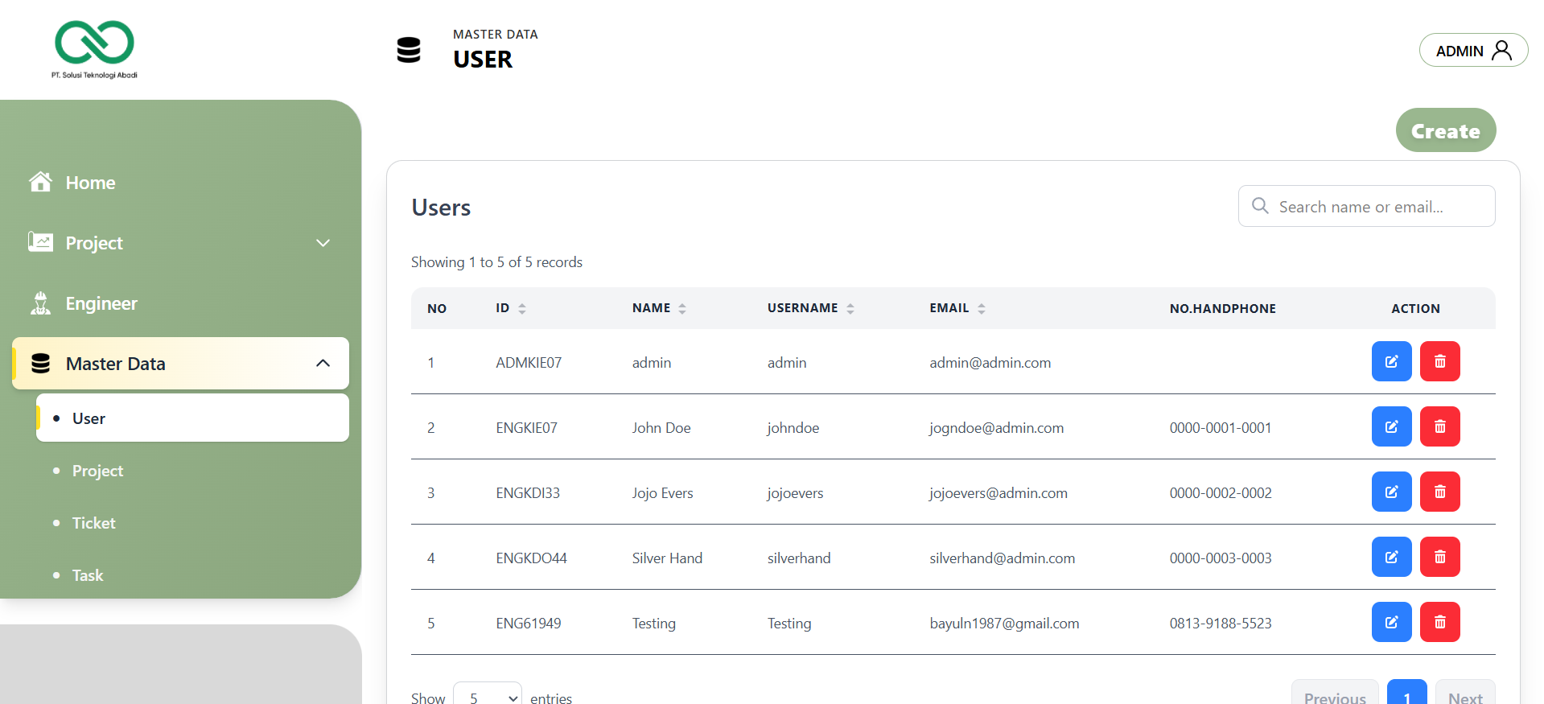The height and width of the screenshot is (704, 1544).
Task: Sort the table by USERNAME column
Action: click(x=850, y=308)
